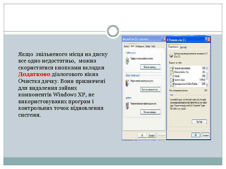The width and height of the screenshot is (226, 169).
Task: Switch to the More Options tab in Disk Cleanup
Action: coord(183,47)
